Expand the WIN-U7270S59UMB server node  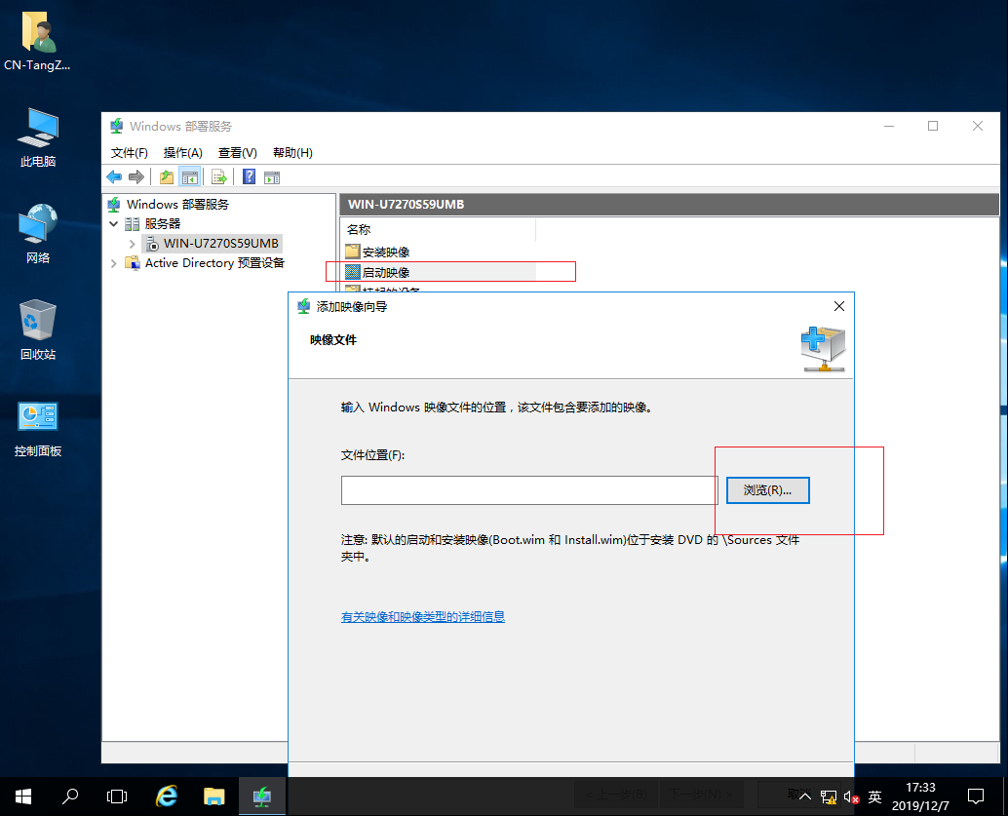pyautogui.click(x=132, y=243)
